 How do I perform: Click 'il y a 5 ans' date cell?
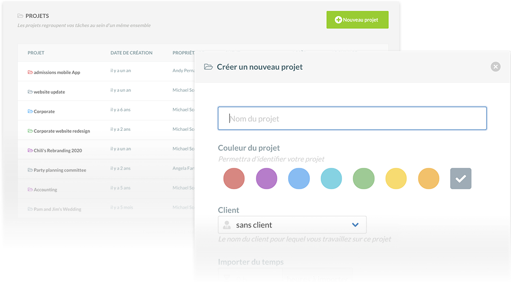[x=120, y=188]
